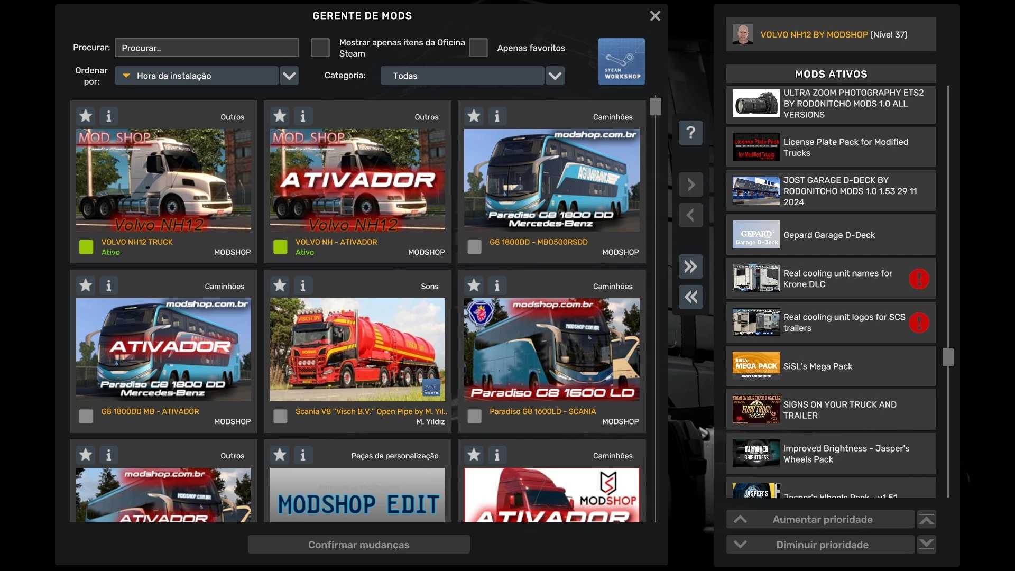Favorite the MODSHOP EDIT mod star
The height and width of the screenshot is (571, 1015).
(x=280, y=455)
